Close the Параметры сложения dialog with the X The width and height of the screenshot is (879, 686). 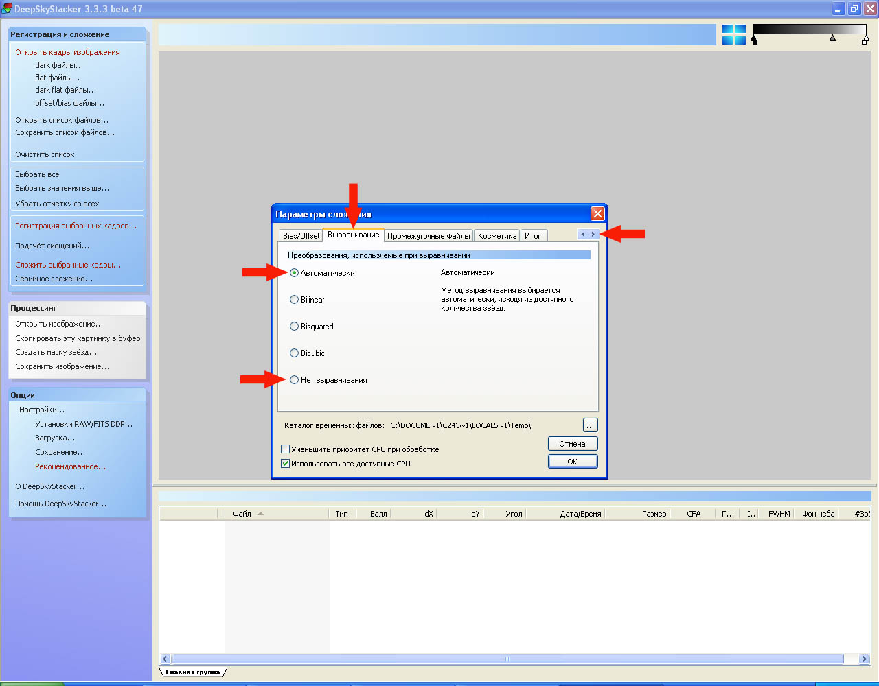[597, 214]
